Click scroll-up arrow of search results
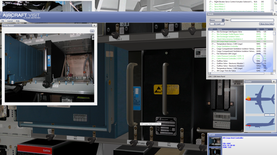The height and width of the screenshot is (155, 277). pos(274,29)
